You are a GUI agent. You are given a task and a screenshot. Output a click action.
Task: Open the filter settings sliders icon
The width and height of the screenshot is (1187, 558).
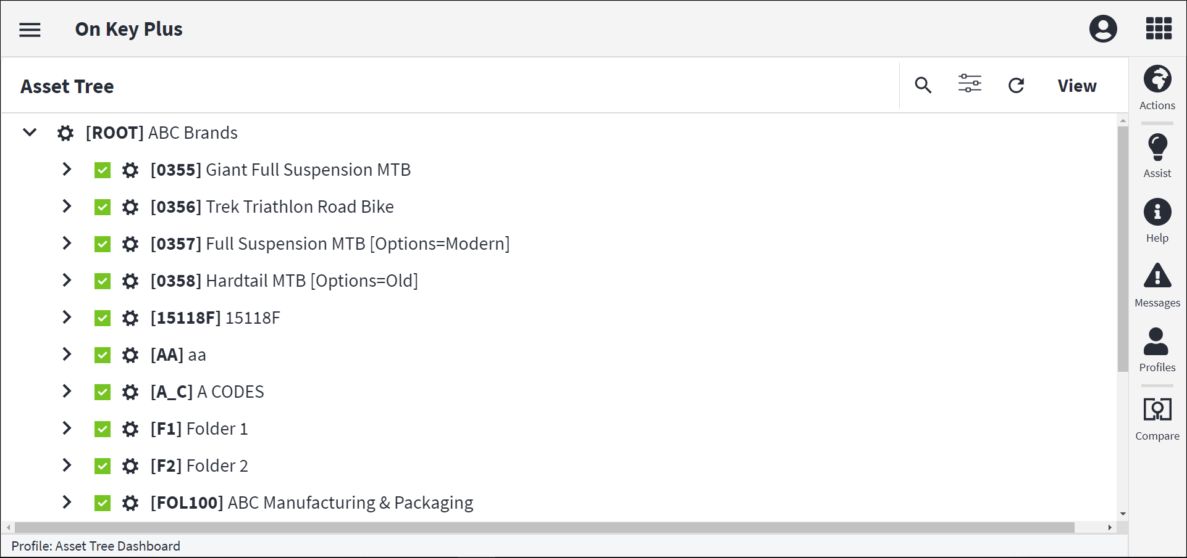[970, 83]
